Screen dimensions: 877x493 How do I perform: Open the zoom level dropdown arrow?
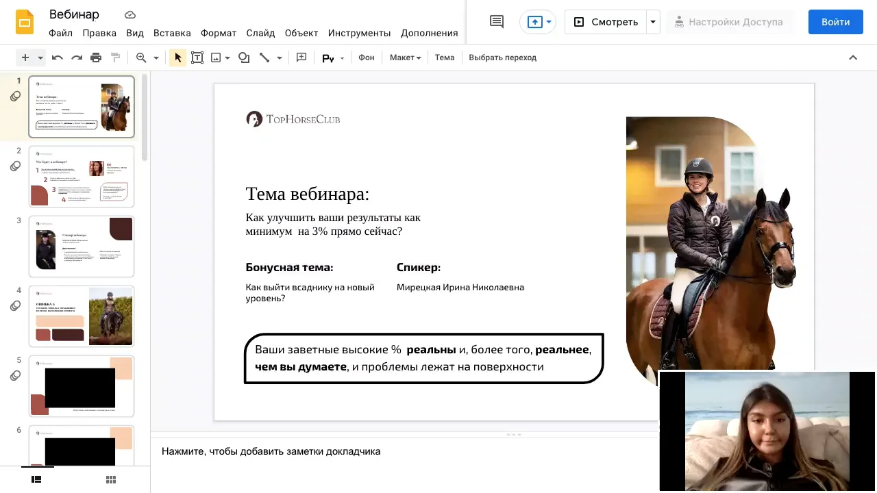pyautogui.click(x=156, y=58)
